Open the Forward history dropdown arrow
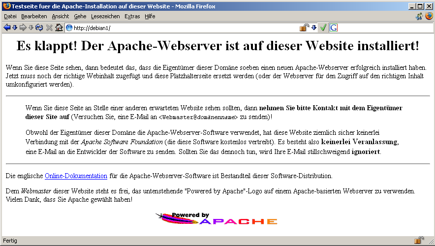The width and height of the screenshot is (435, 246). tap(31, 28)
